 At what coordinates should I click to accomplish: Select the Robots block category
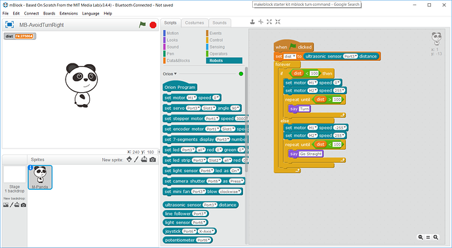[x=224, y=60]
